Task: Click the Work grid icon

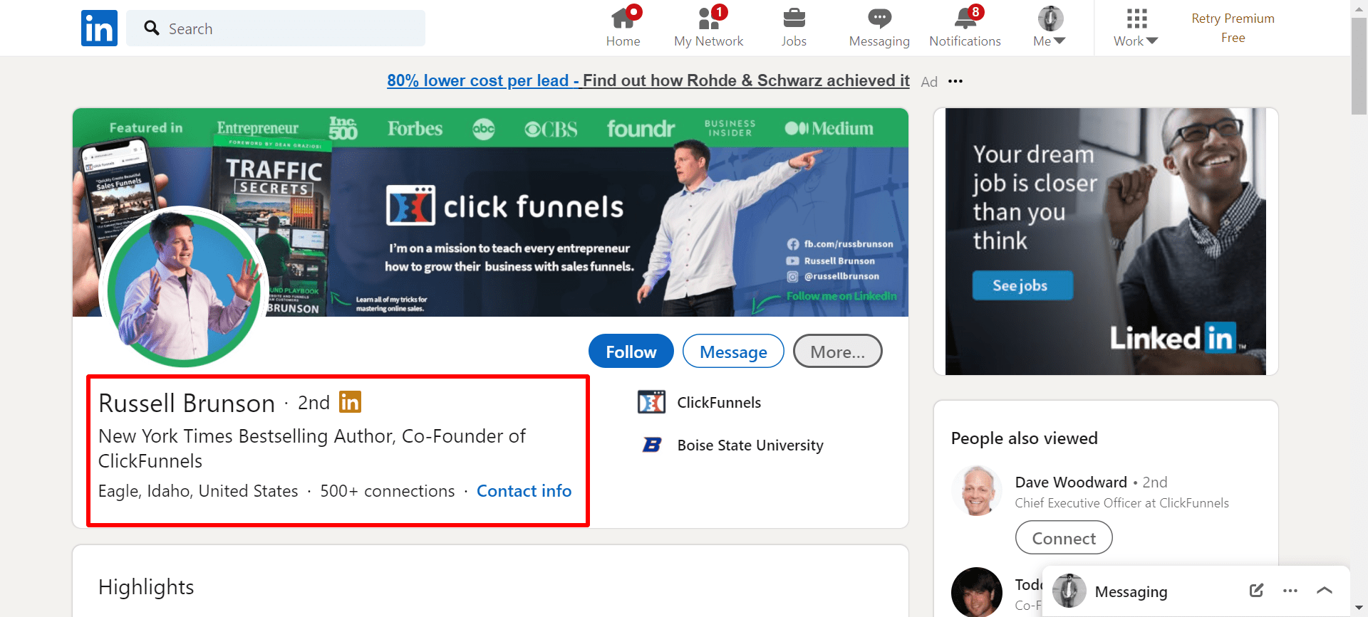Action: pos(1136,18)
